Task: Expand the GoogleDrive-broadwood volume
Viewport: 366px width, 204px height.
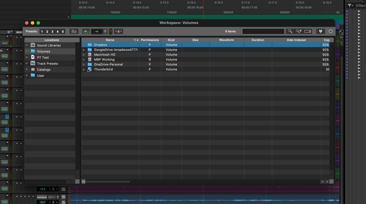Action: [x=84, y=50]
